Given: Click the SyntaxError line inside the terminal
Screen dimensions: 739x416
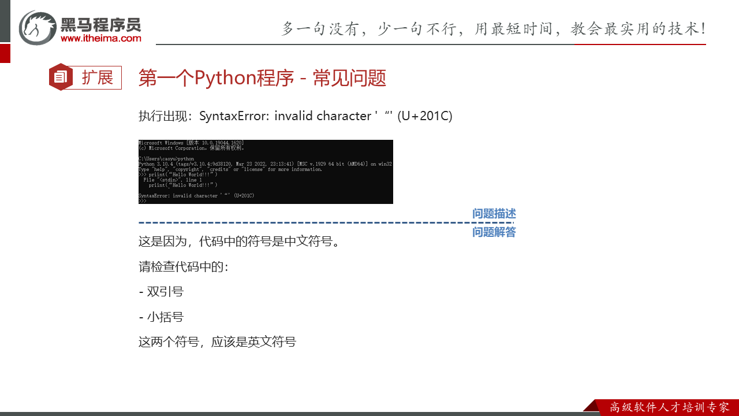Looking at the screenshot, I should (196, 196).
